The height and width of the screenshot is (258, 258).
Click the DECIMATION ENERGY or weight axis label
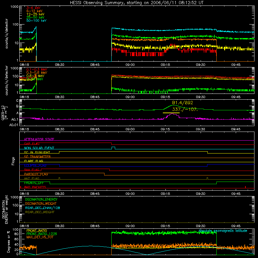click(x=5, y=210)
